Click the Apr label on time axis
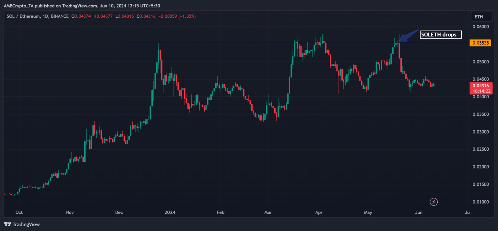The image size is (498, 231). pos(319,212)
